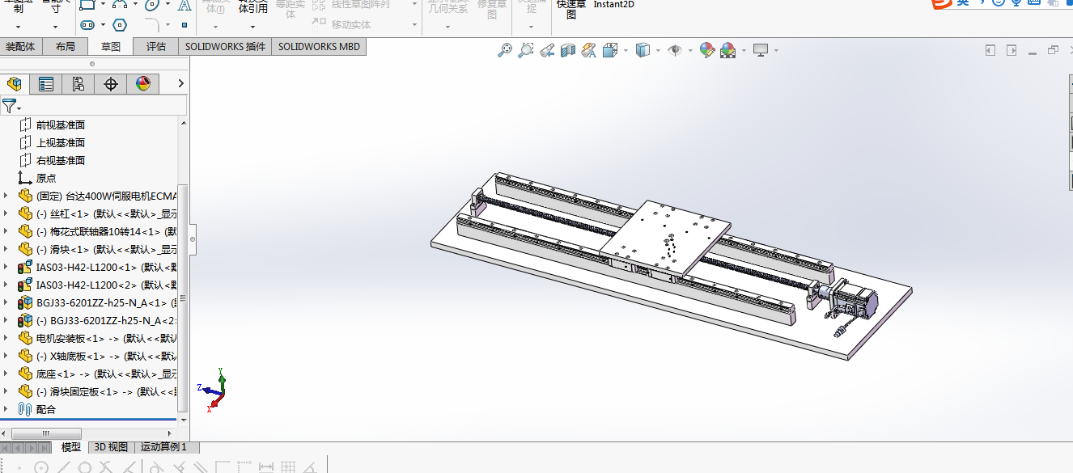Switch to 草图 ribbon tab
Screen dimensions: 1073x473
(111, 47)
